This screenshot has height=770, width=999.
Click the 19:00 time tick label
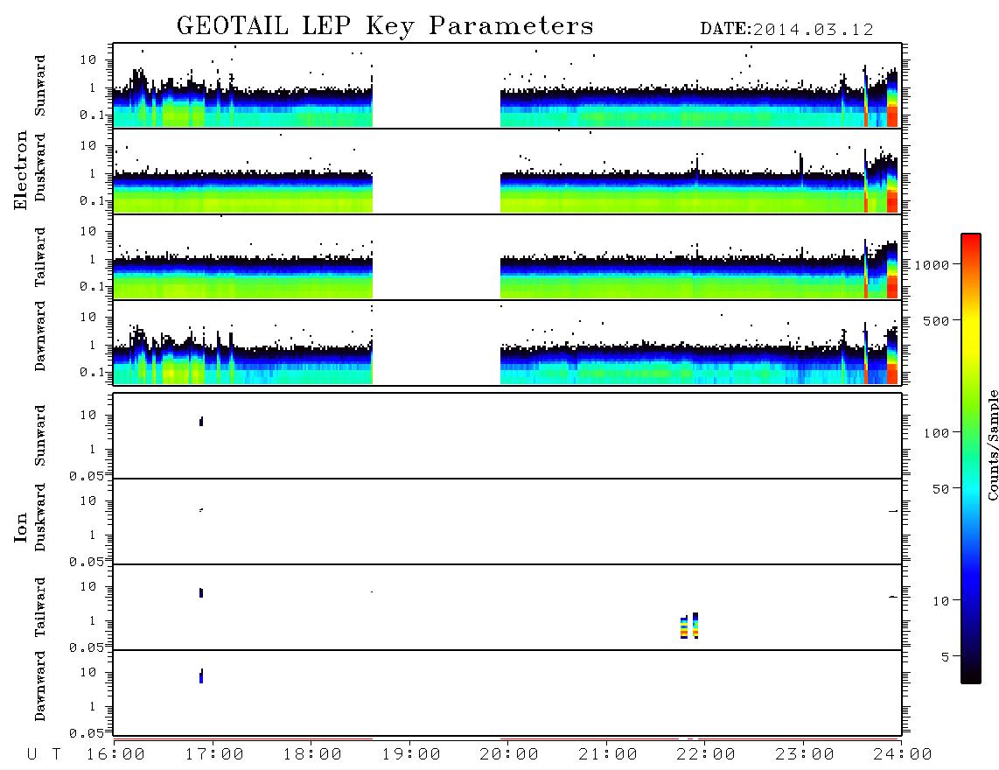[x=411, y=754]
